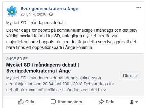Click the share arrow Dela icon
146x108 pixels.
click(101, 102)
